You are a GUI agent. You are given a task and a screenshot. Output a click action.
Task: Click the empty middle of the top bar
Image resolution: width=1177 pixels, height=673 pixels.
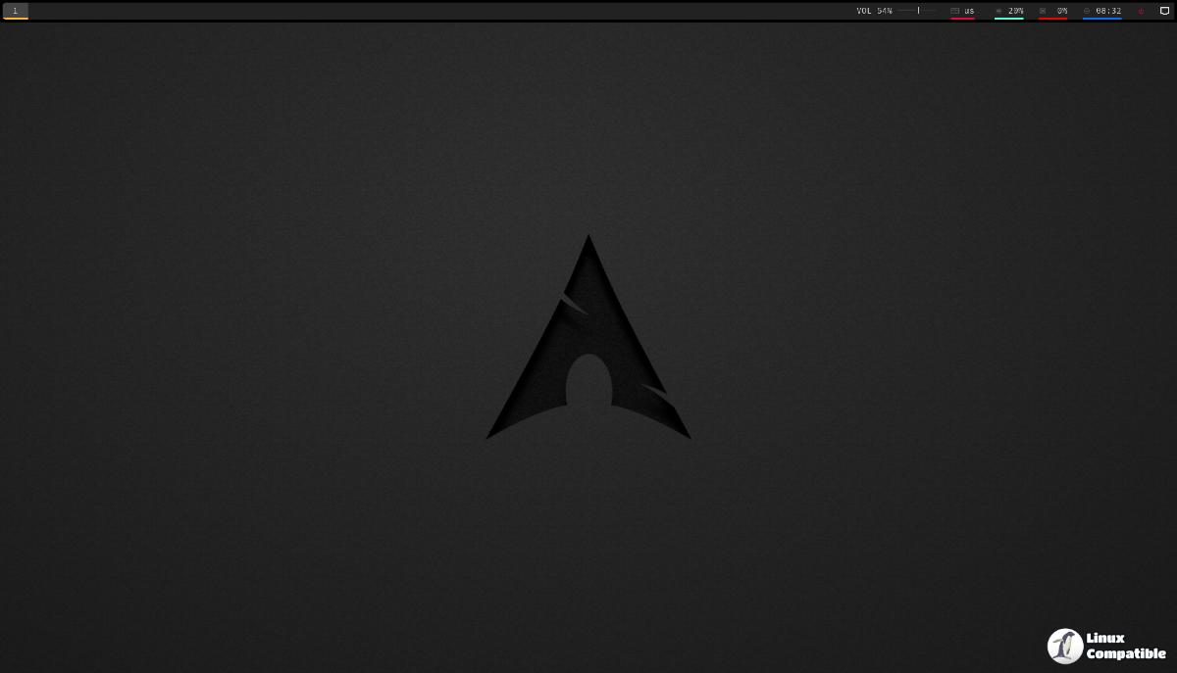pos(441,11)
